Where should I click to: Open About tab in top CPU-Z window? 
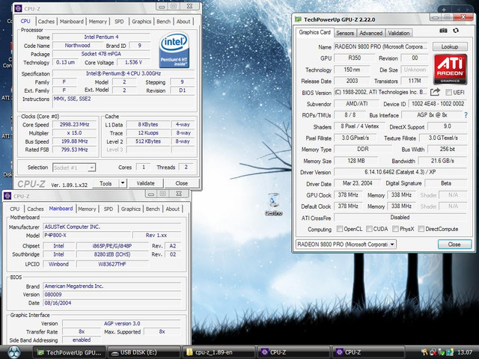point(183,22)
